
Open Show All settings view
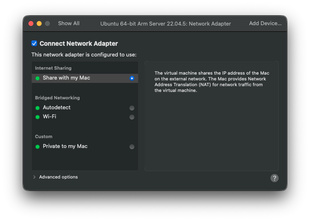coord(69,24)
